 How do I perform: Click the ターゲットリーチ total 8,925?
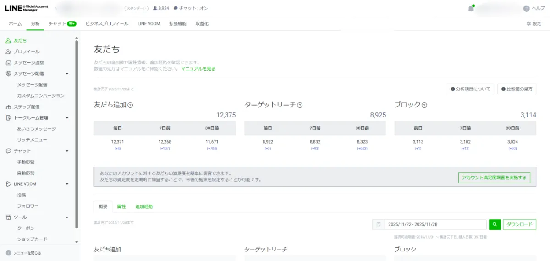[378, 115]
